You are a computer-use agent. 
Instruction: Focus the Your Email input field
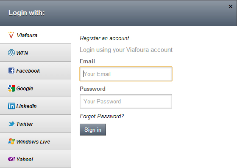[126, 74]
